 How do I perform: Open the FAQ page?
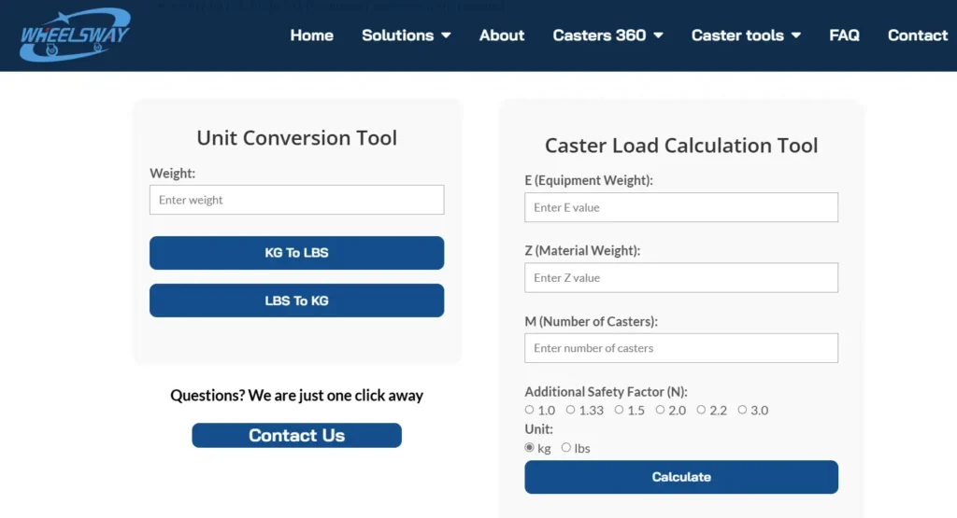coord(844,35)
